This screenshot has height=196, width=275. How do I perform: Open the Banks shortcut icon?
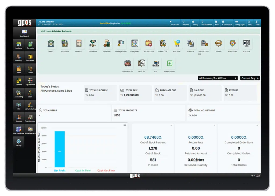click(51, 43)
